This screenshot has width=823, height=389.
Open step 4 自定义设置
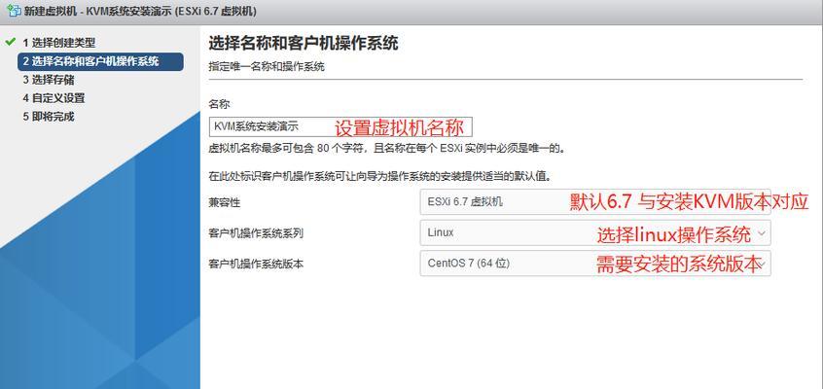click(x=54, y=98)
